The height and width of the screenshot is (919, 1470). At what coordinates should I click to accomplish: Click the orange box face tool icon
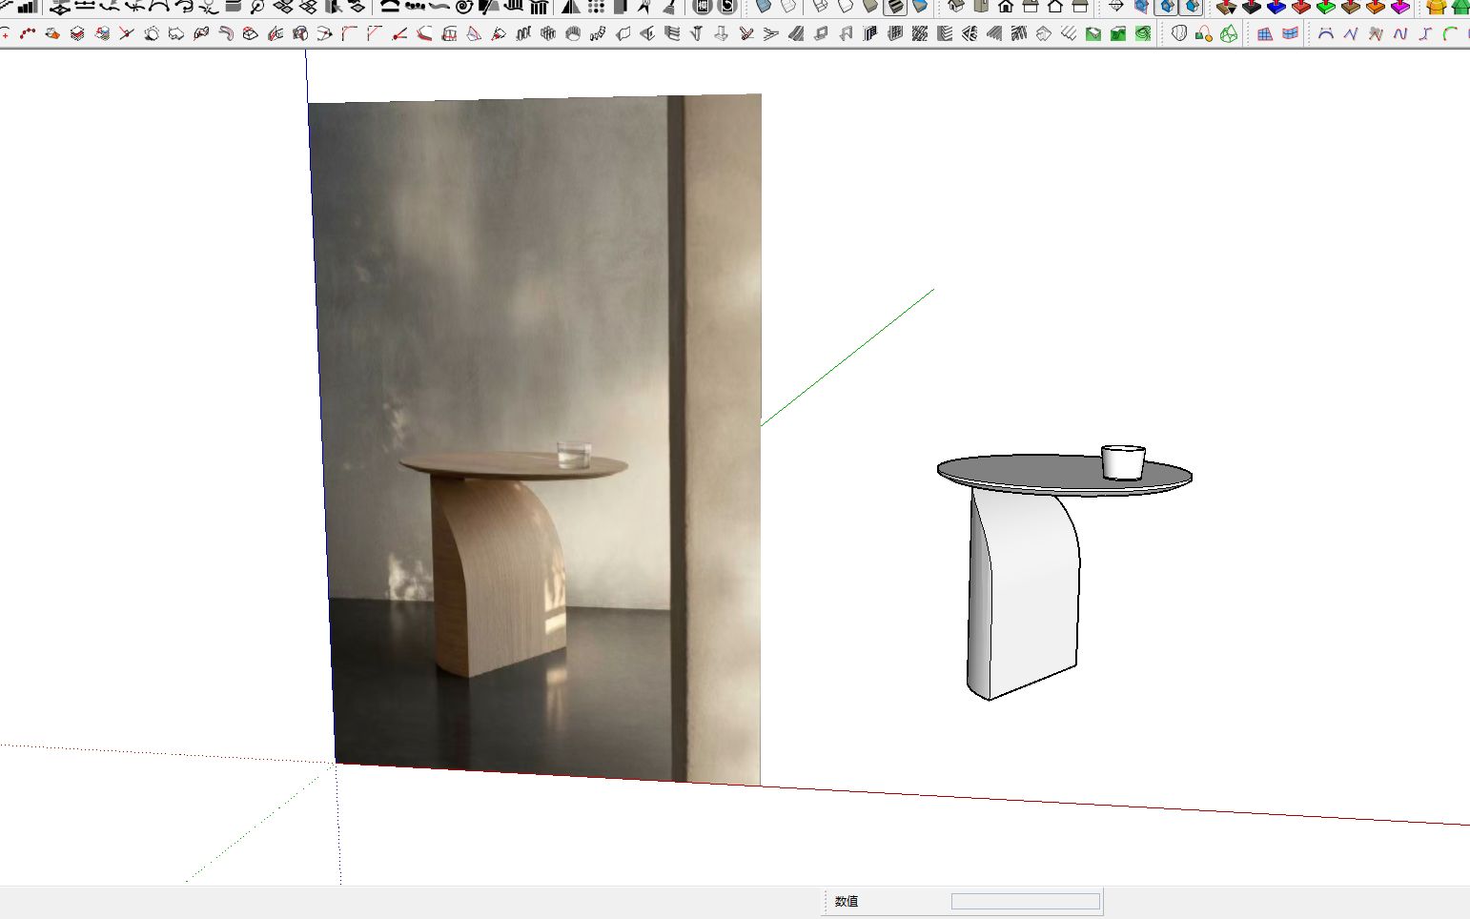coord(52,33)
